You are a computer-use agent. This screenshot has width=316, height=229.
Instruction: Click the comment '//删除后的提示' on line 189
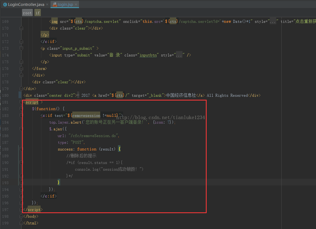pos(81,156)
